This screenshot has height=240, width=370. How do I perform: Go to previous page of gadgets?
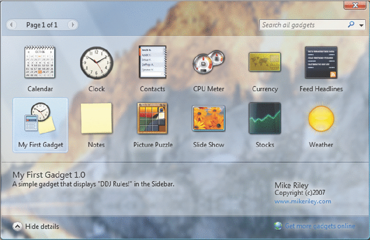coord(12,25)
